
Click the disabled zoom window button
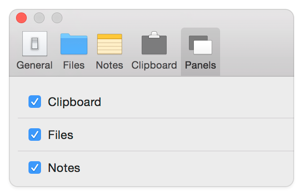[x=57, y=18]
